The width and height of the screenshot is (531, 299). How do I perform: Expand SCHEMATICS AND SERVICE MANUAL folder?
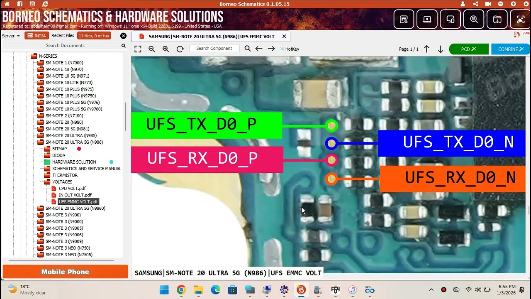[x=47, y=169]
